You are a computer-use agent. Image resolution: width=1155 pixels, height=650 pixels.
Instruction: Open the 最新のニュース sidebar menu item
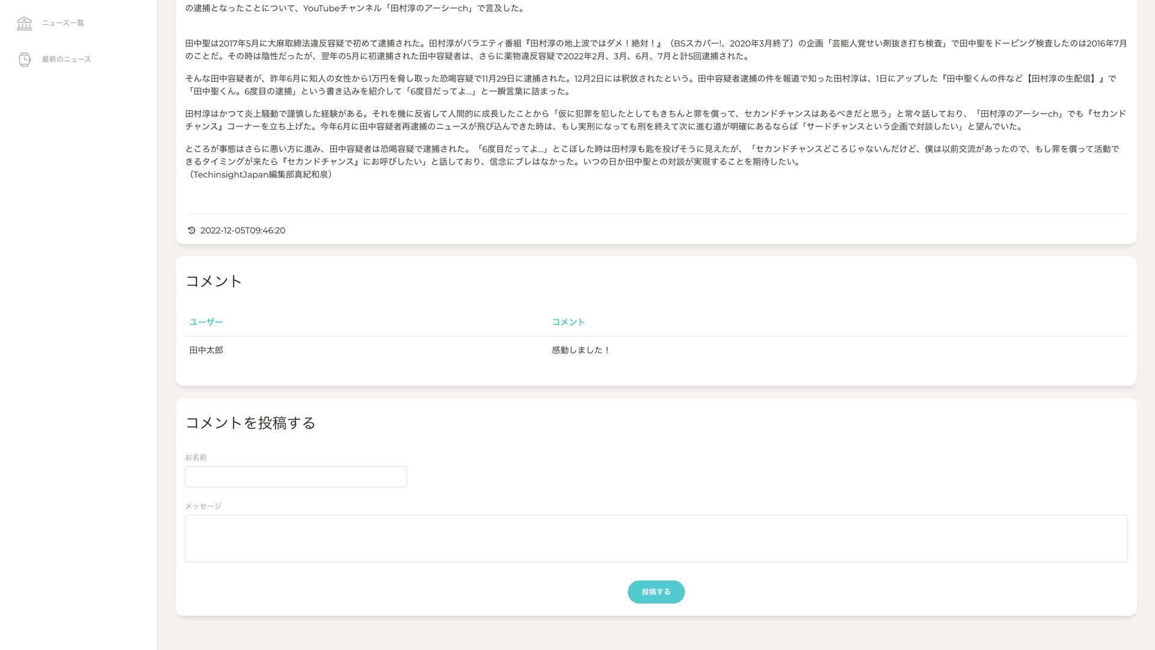(x=66, y=59)
